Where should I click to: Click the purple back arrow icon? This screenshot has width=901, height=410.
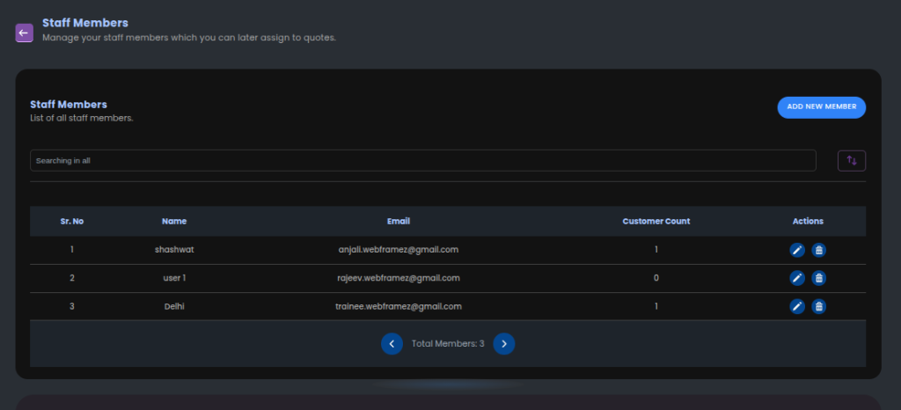click(x=24, y=33)
